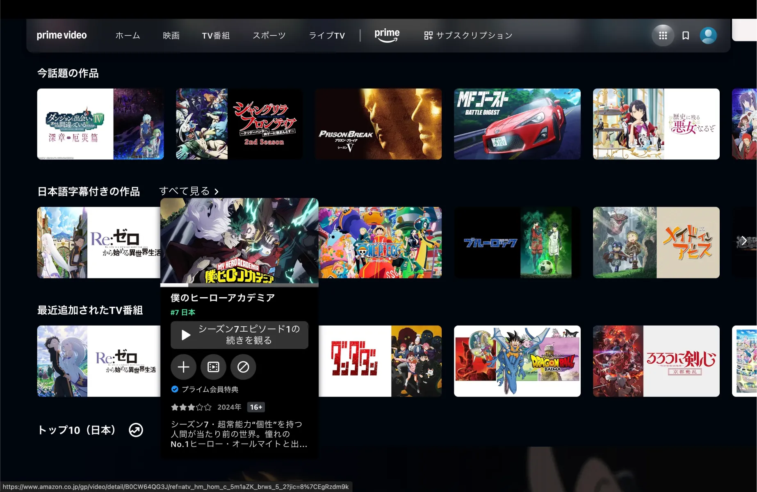Viewport: 757px width, 492px height.
Task: Open the profile avatar menu
Action: pyautogui.click(x=708, y=35)
